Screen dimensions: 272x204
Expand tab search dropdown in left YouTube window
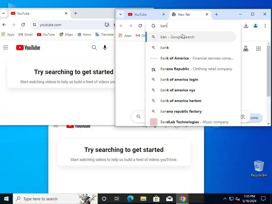coord(3,13)
